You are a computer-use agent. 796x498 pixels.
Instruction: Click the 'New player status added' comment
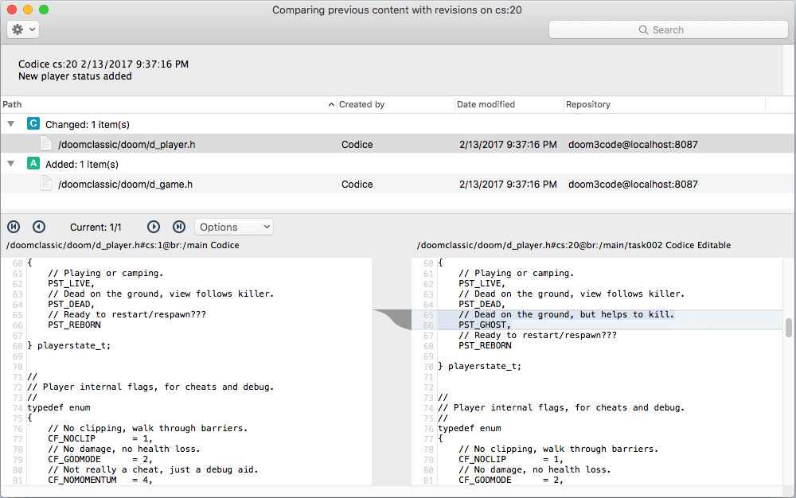[75, 76]
